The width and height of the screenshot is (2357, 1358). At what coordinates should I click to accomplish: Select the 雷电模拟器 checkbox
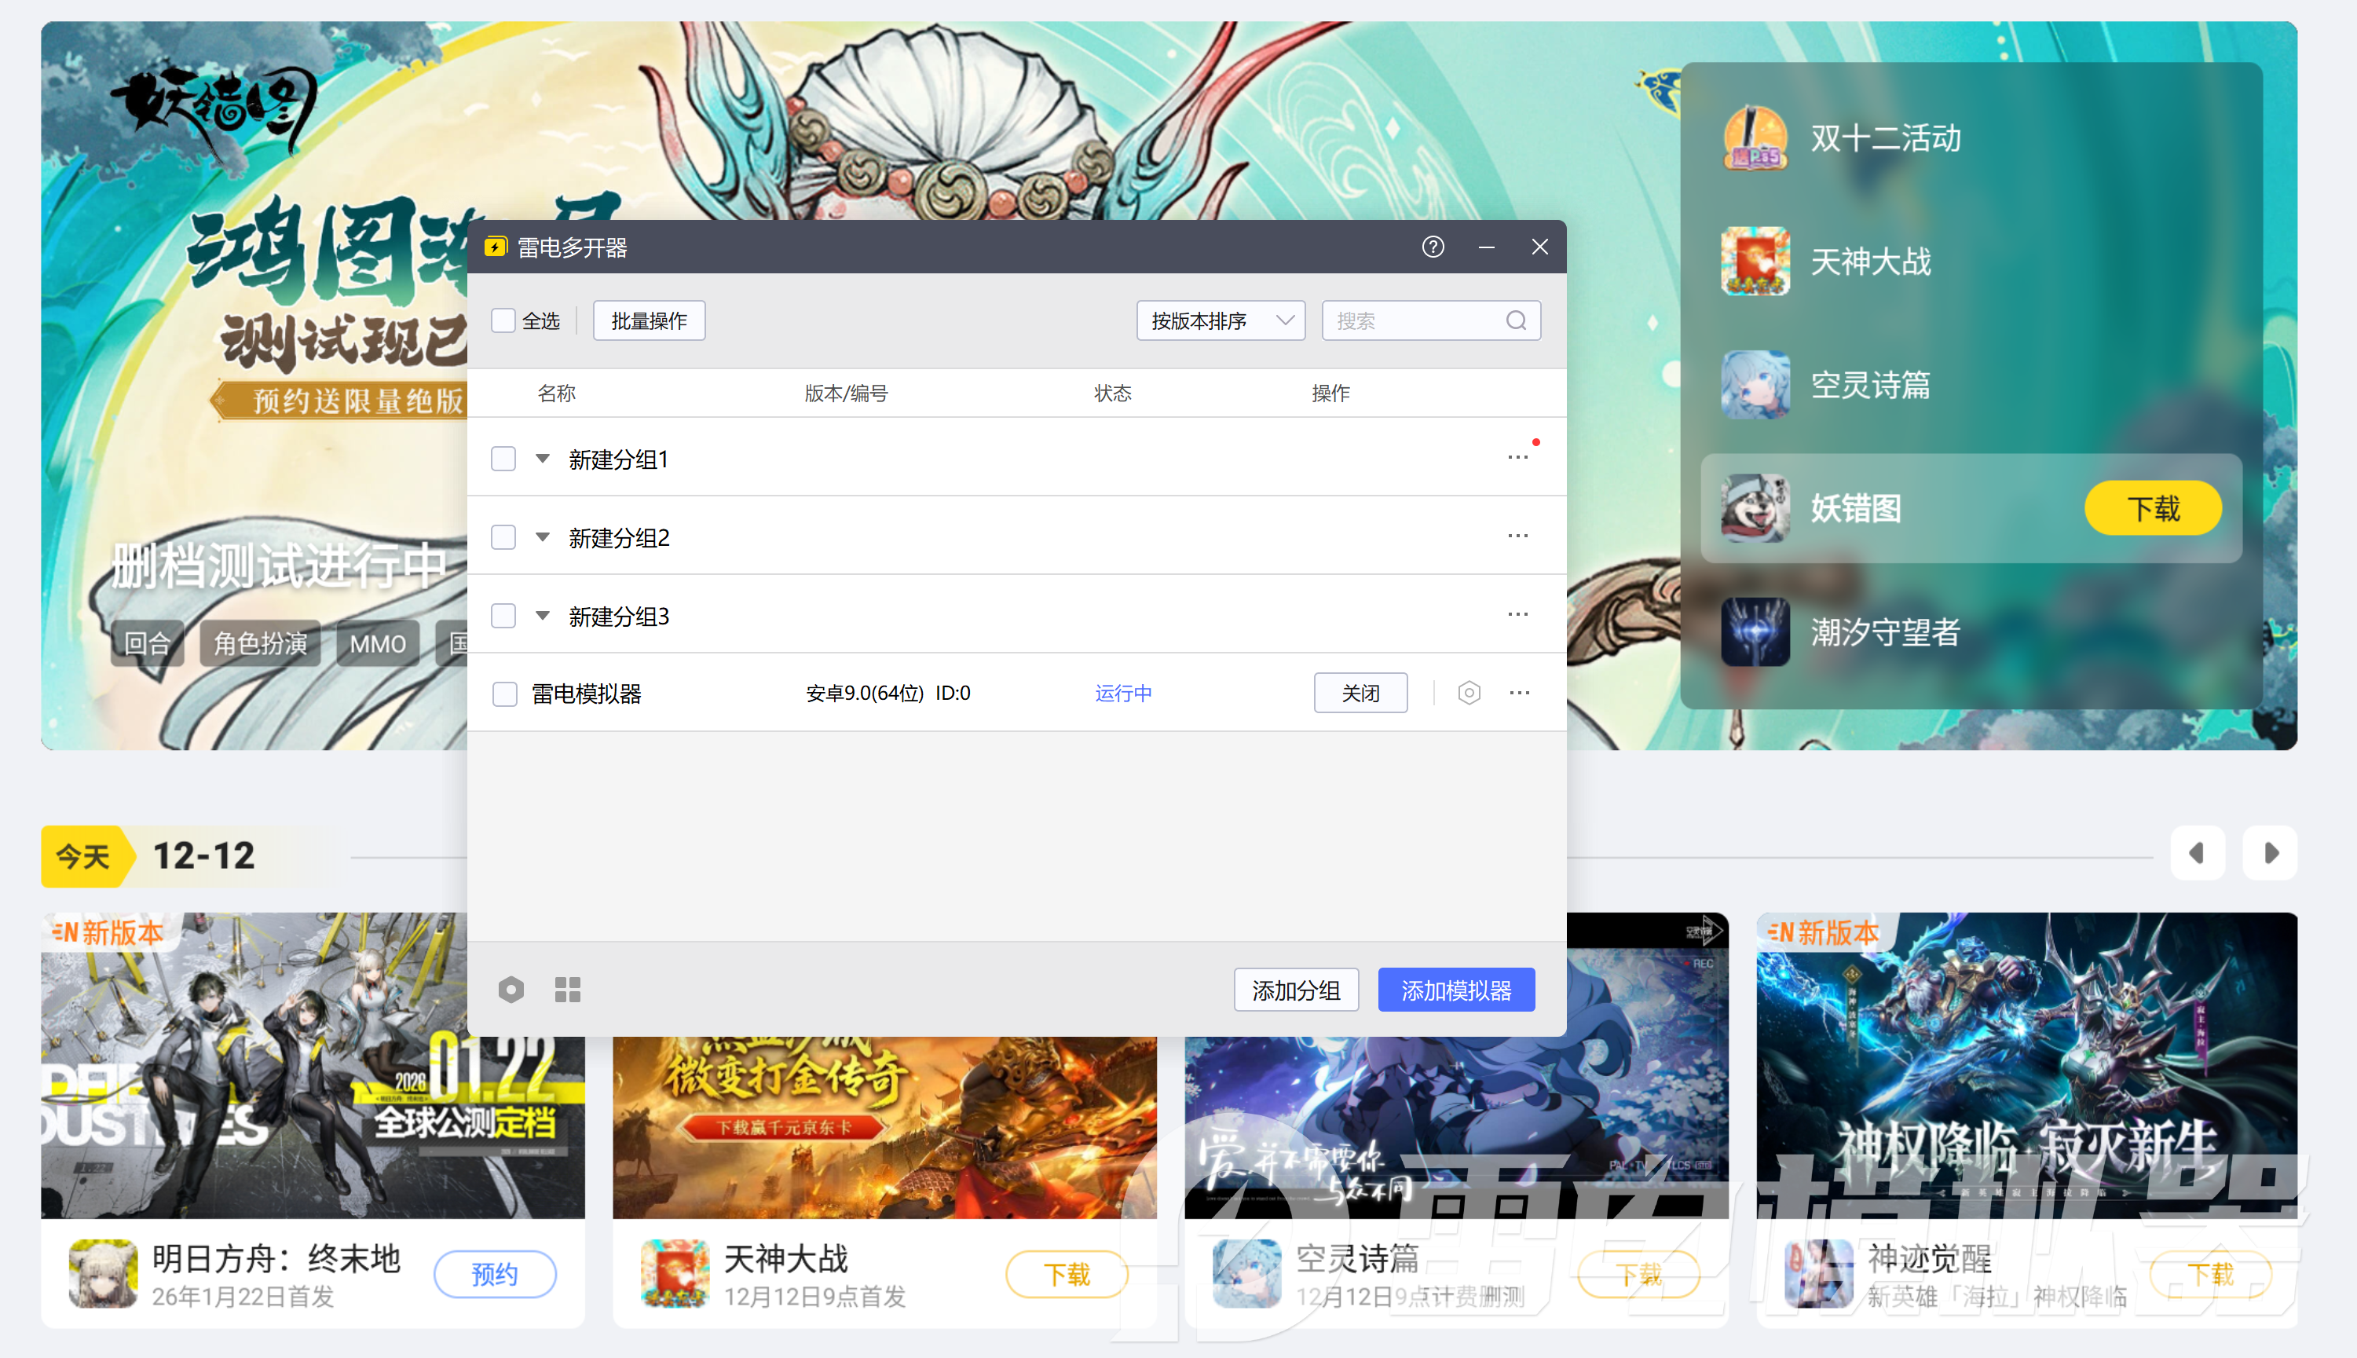click(504, 694)
